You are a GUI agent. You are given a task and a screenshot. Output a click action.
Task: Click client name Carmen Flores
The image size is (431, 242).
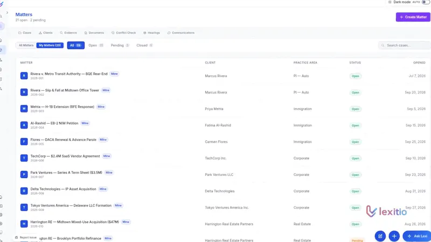(216, 142)
